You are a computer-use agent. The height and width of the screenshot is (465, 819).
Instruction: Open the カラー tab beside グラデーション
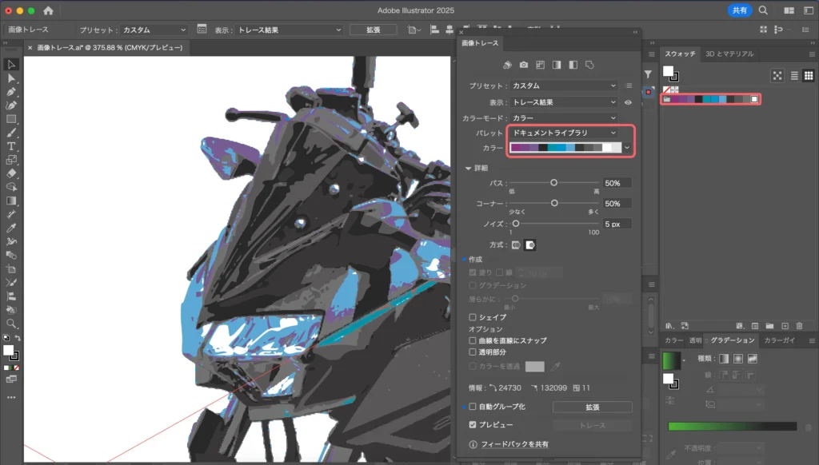pos(673,340)
